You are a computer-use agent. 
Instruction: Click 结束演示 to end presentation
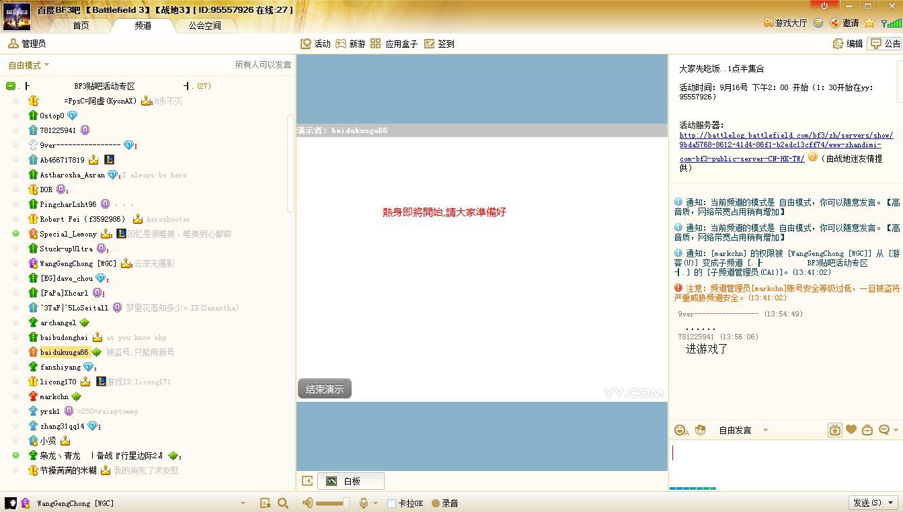(x=325, y=389)
